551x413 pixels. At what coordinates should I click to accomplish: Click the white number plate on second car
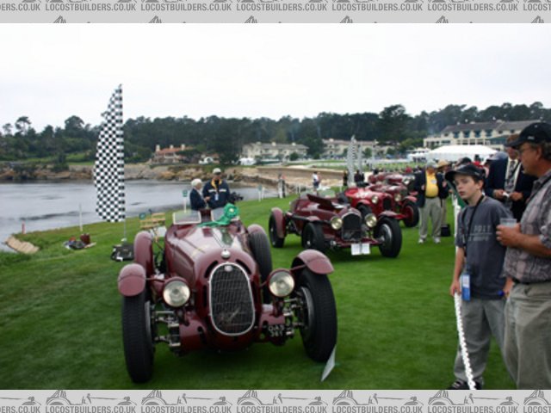click(x=360, y=249)
